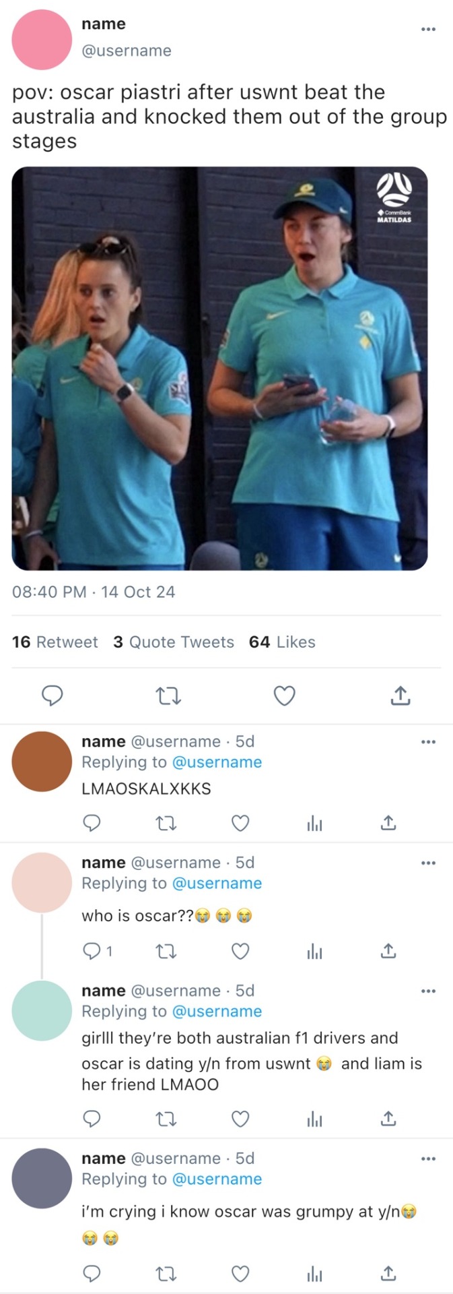View analytics on the 'girlll they're both' reply
The height and width of the screenshot is (1294, 453).
click(314, 1119)
